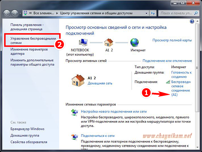The height and width of the screenshot is (152, 202).
Task: Open Управление беспроводными сетями link
Action: click(x=33, y=41)
